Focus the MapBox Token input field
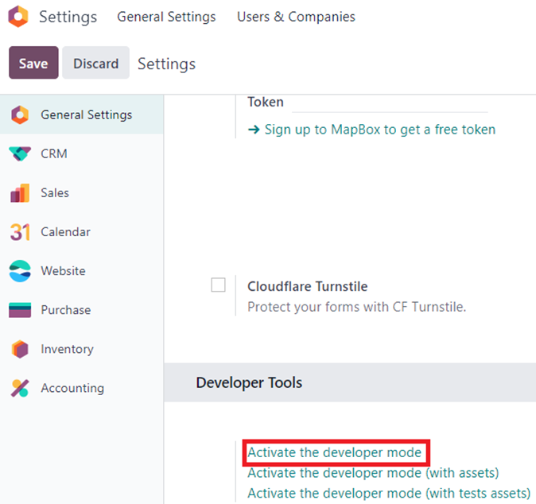The height and width of the screenshot is (504, 536). [x=390, y=104]
